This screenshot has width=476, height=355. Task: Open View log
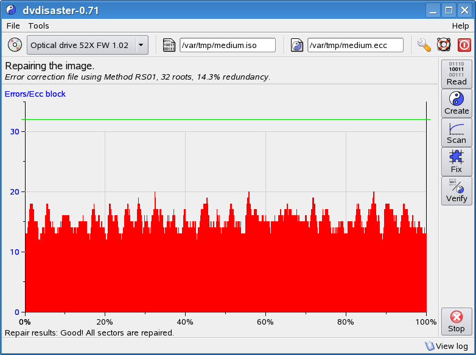446,346
